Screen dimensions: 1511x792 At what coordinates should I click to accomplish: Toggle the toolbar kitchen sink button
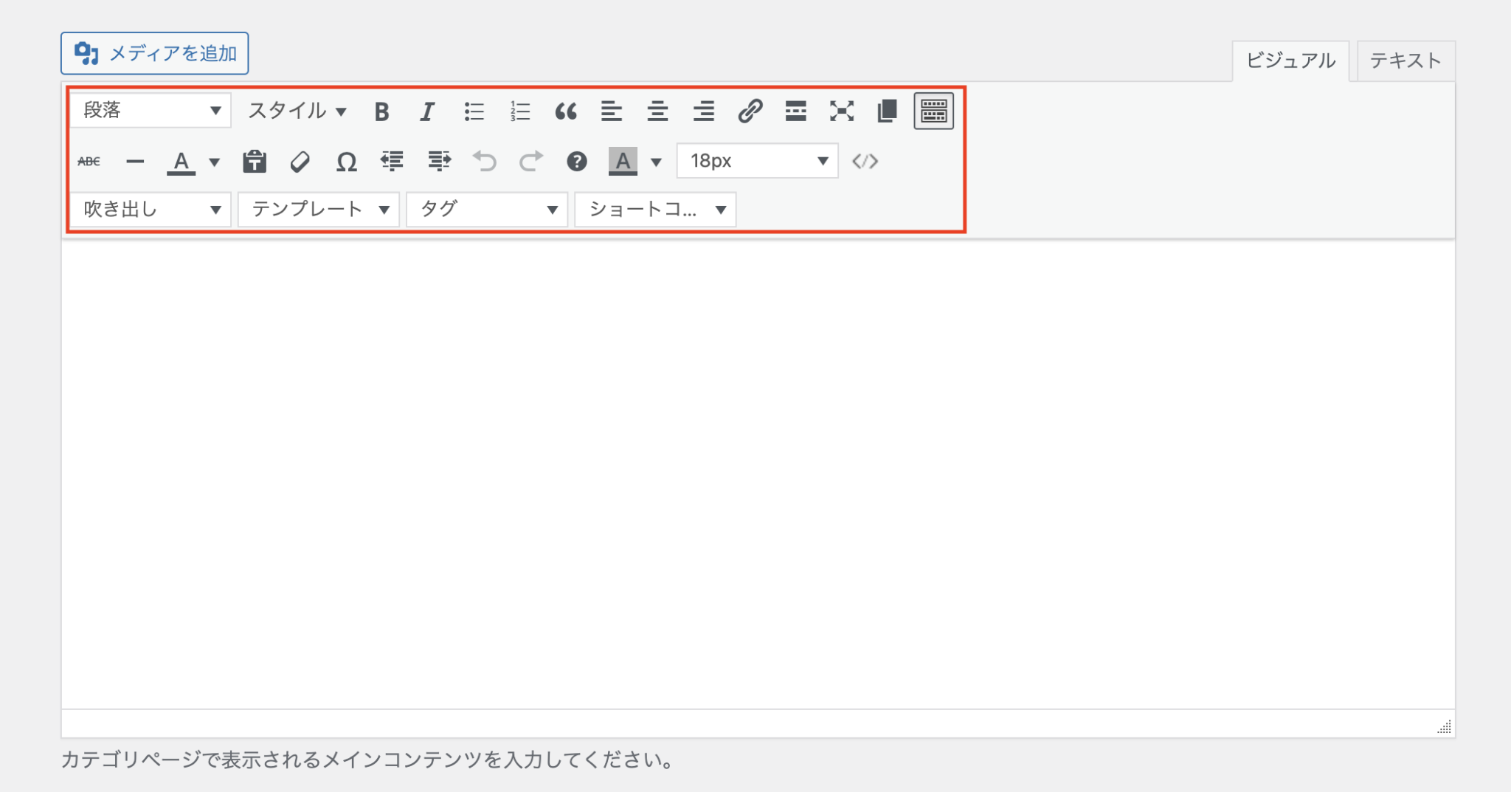click(933, 111)
